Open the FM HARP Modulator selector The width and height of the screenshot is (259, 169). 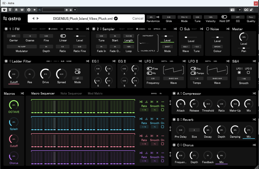pos(22,47)
